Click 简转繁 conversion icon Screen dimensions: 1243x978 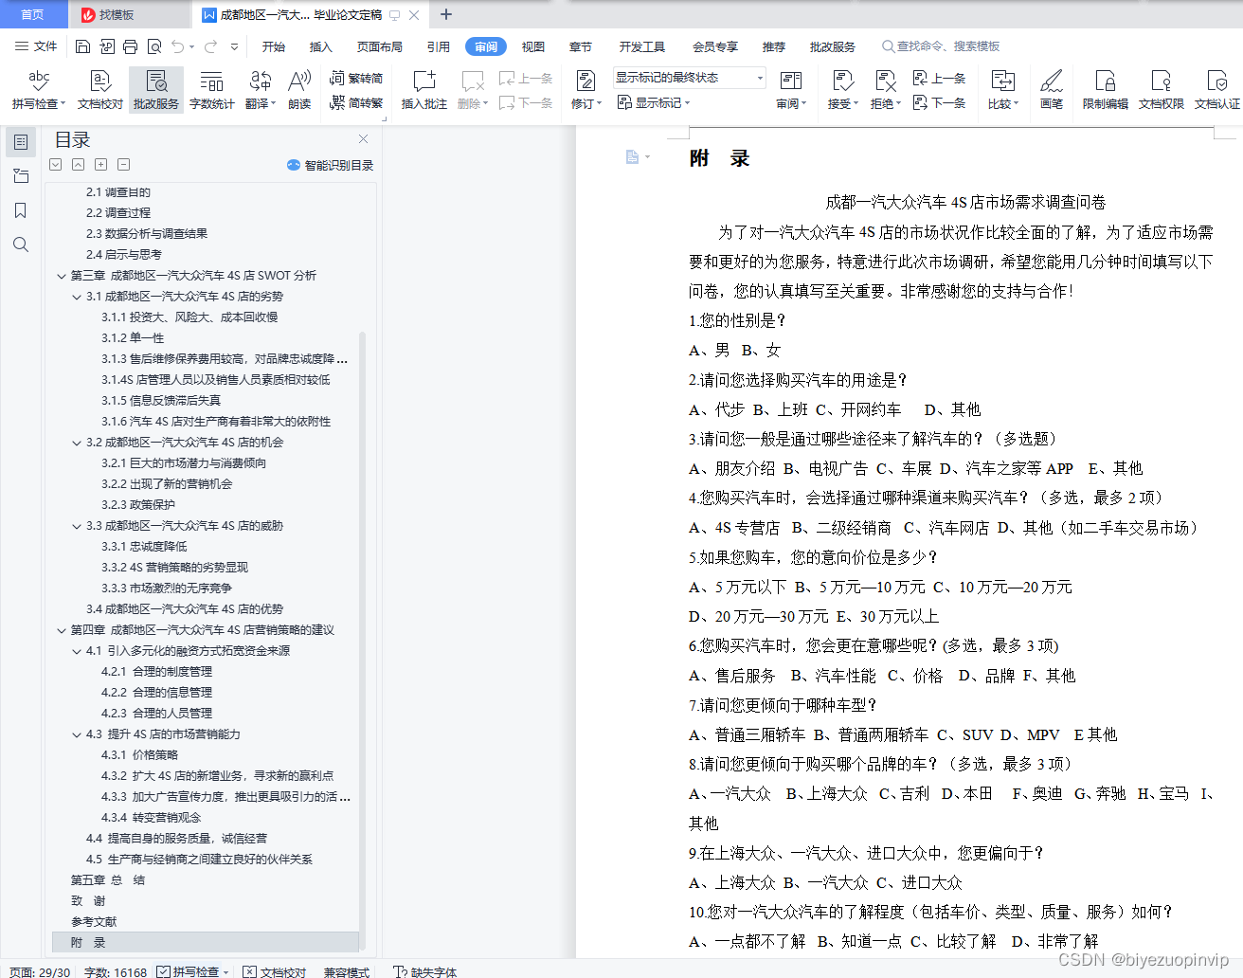tap(356, 102)
